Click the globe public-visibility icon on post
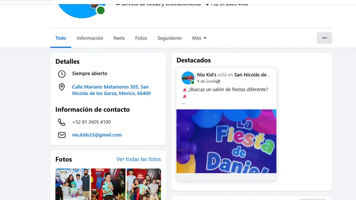 point(218,82)
